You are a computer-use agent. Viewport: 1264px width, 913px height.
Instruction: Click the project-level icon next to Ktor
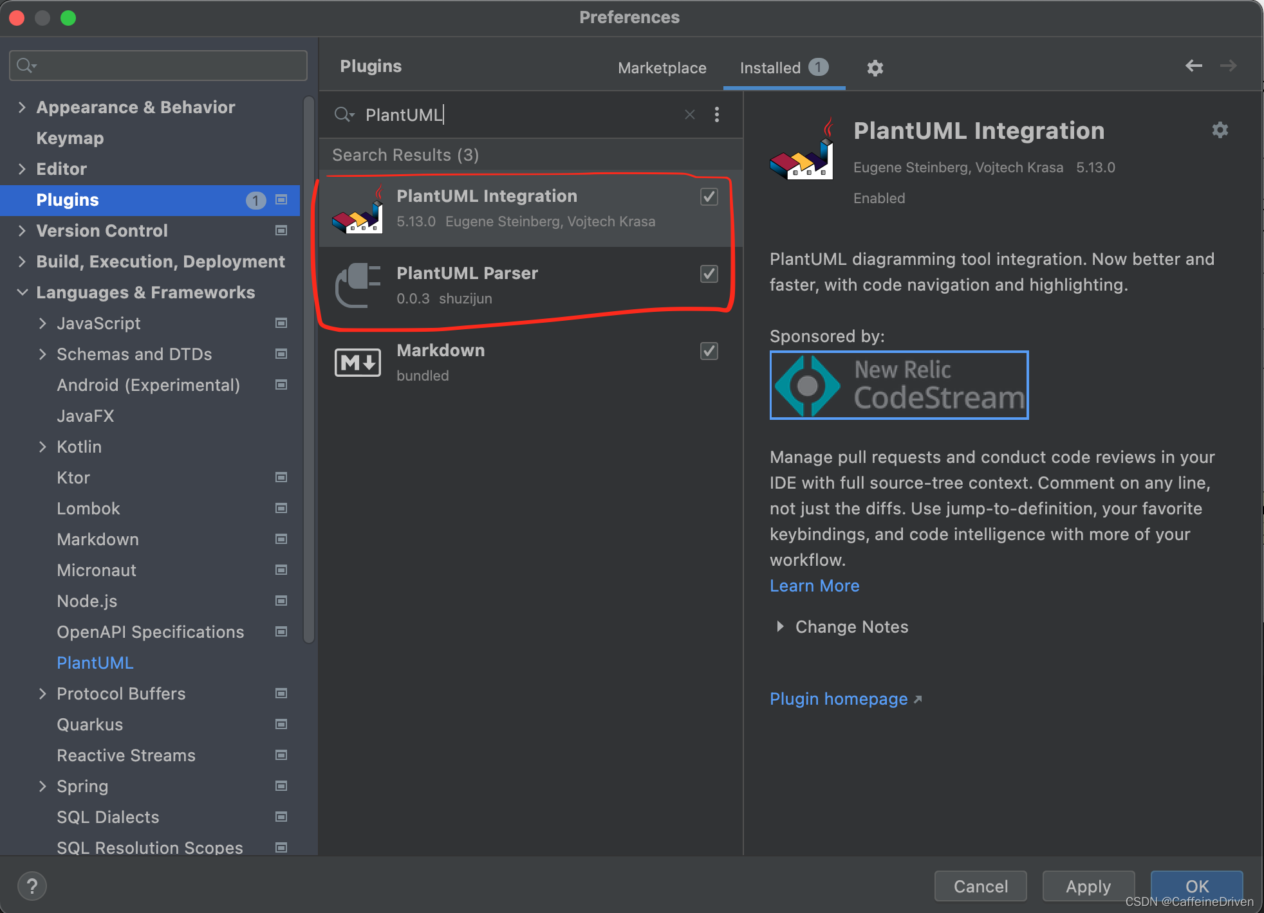click(x=281, y=478)
